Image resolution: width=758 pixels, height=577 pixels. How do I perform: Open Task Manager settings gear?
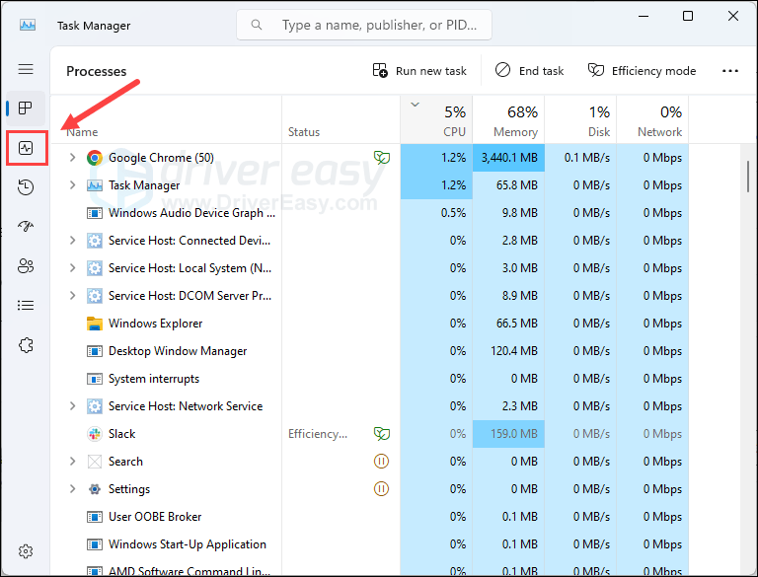tap(26, 551)
